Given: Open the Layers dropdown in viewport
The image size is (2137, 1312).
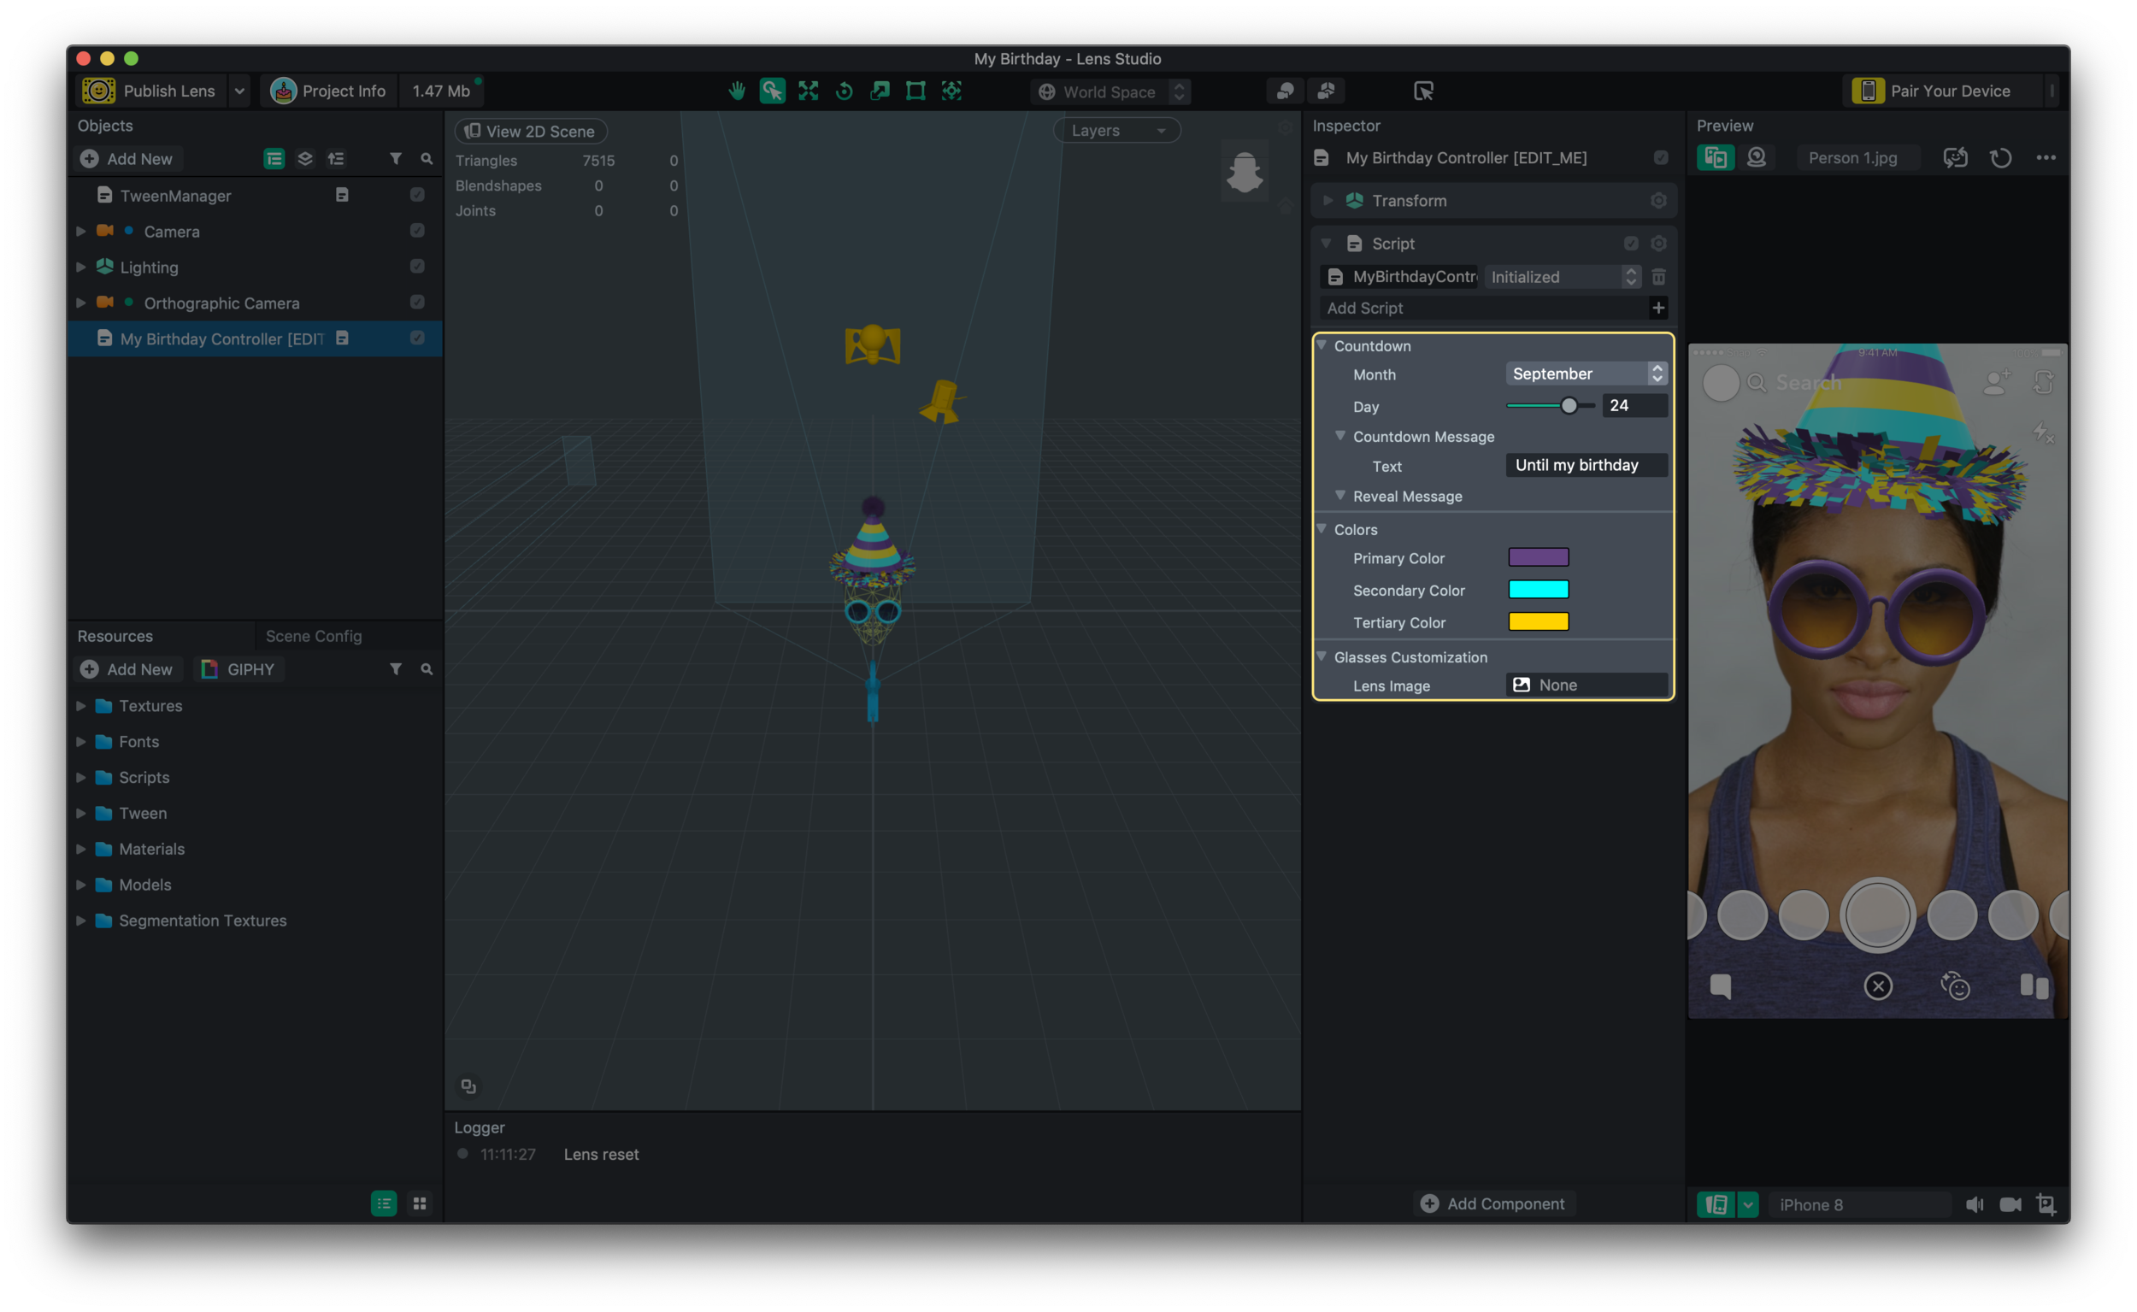Looking at the screenshot, I should [1116, 131].
